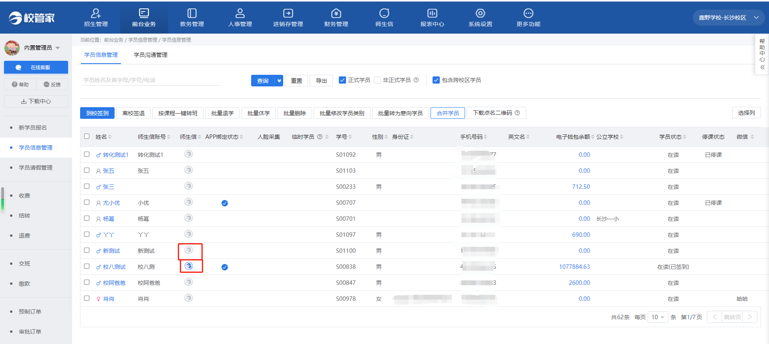Click the sidebar vertical scrollbar

point(2,199)
